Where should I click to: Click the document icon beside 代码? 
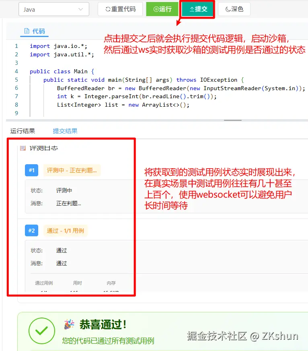click(x=27, y=31)
